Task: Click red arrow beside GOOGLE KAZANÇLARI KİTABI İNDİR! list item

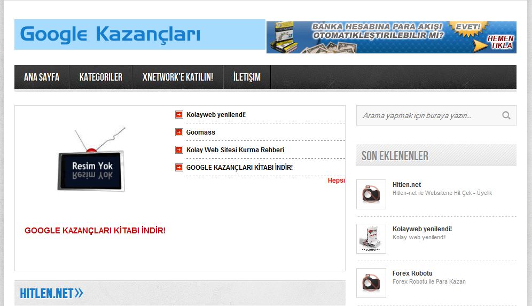Action: click(179, 168)
